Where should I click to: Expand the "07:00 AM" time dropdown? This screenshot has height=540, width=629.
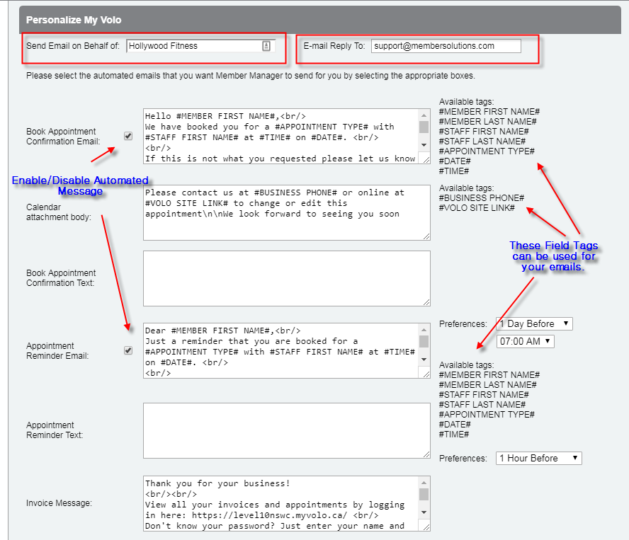click(525, 341)
